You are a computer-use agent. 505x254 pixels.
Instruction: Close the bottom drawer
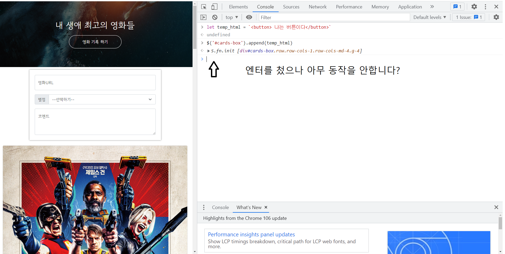[496, 207]
